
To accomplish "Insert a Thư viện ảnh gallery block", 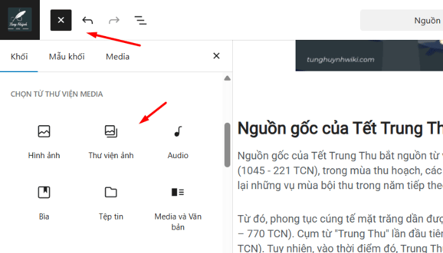I will 111,141.
